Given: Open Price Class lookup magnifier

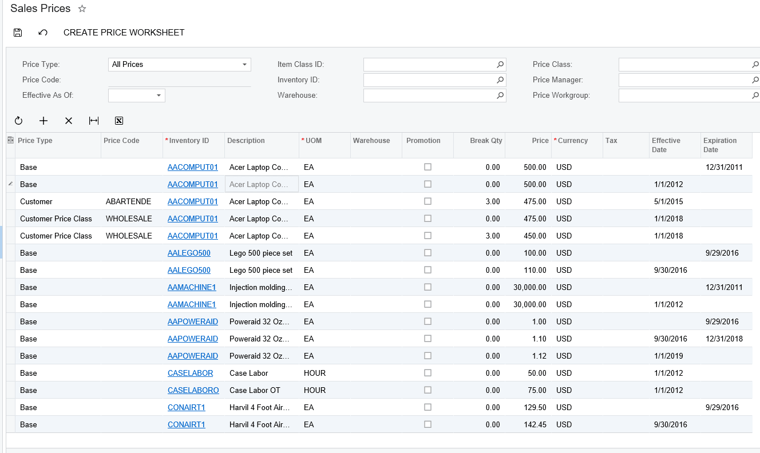Looking at the screenshot, I should [x=755, y=65].
